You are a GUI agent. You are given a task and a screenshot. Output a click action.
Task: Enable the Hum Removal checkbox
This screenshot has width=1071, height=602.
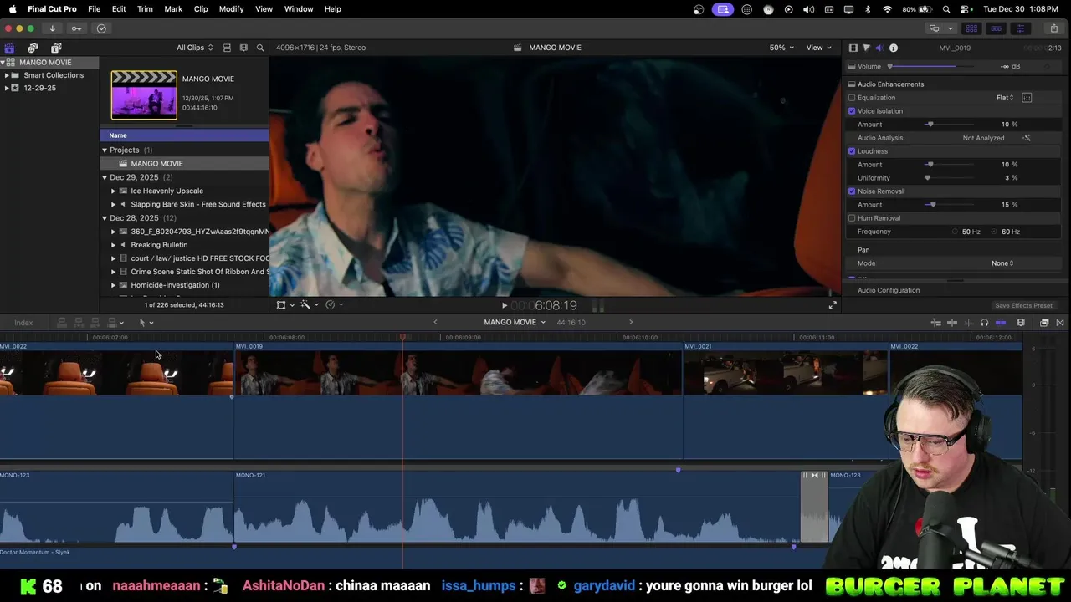click(x=852, y=218)
